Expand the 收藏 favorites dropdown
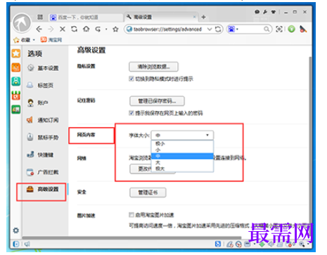This screenshot has width=327, height=255. (34, 40)
